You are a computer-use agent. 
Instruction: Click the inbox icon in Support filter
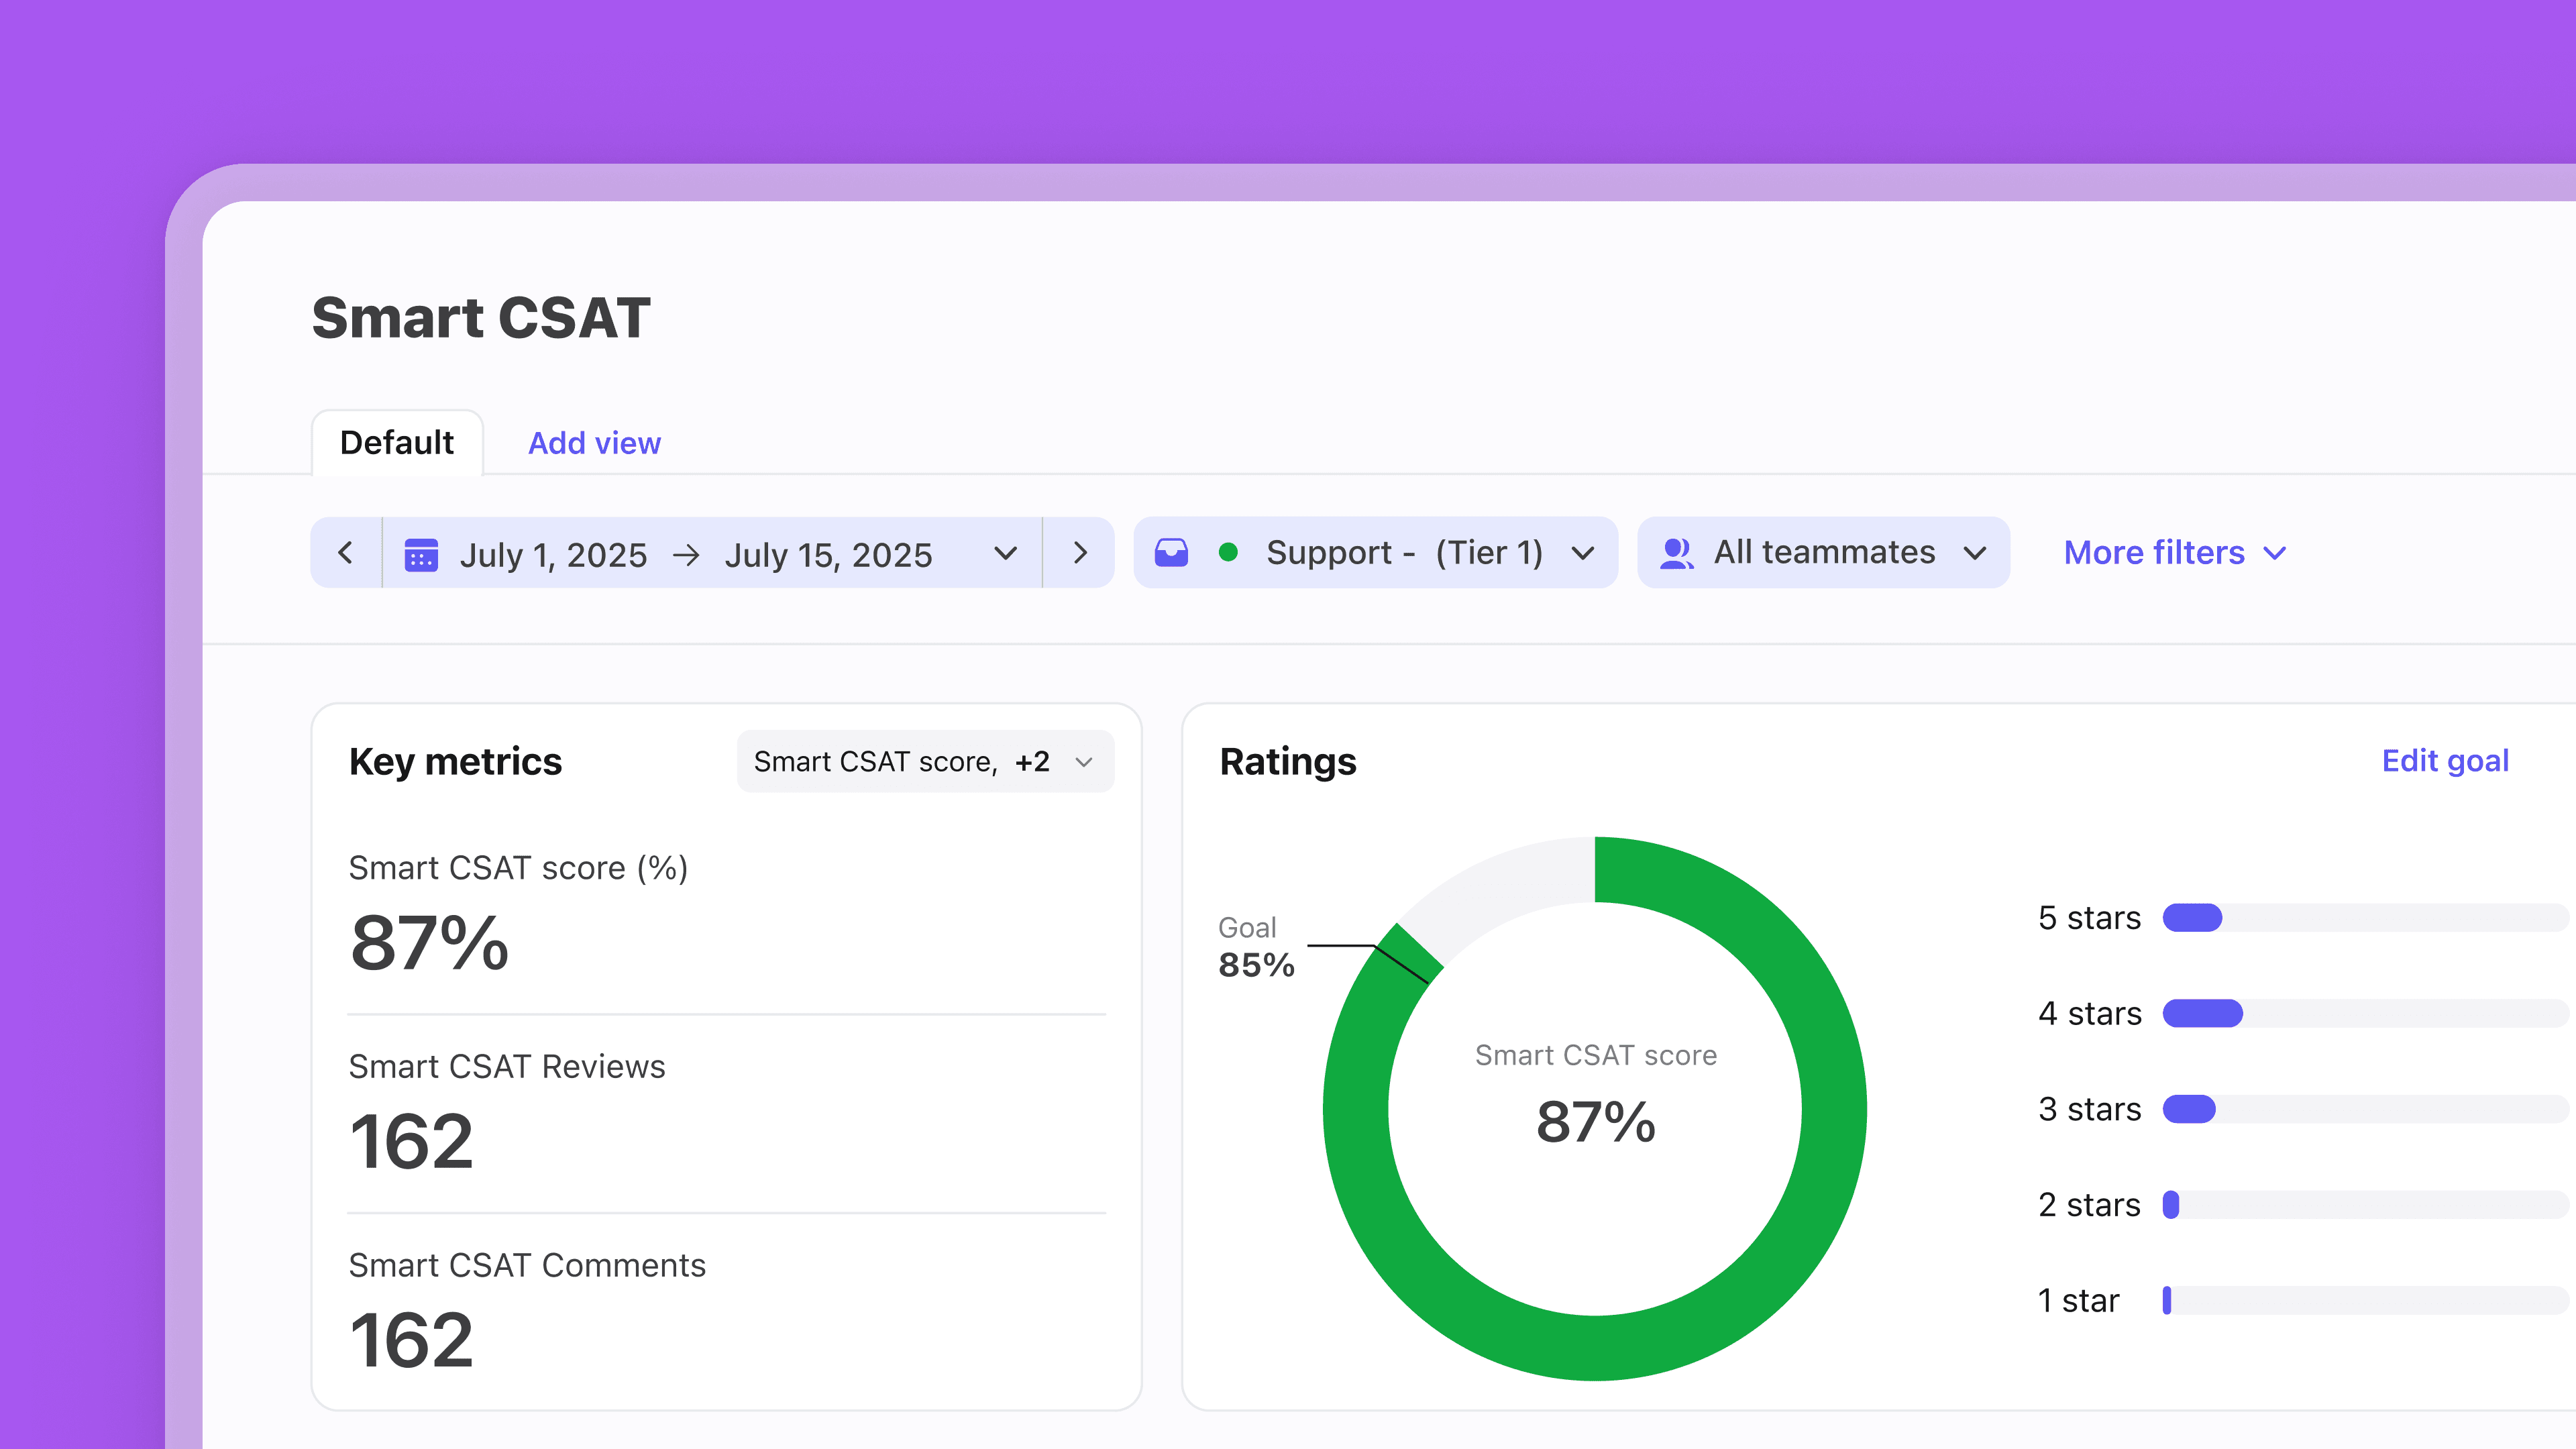click(1171, 552)
